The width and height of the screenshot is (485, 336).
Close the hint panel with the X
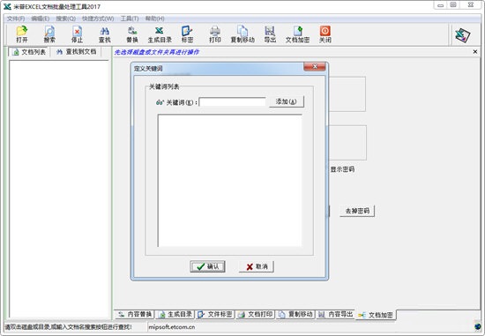[x=475, y=52]
